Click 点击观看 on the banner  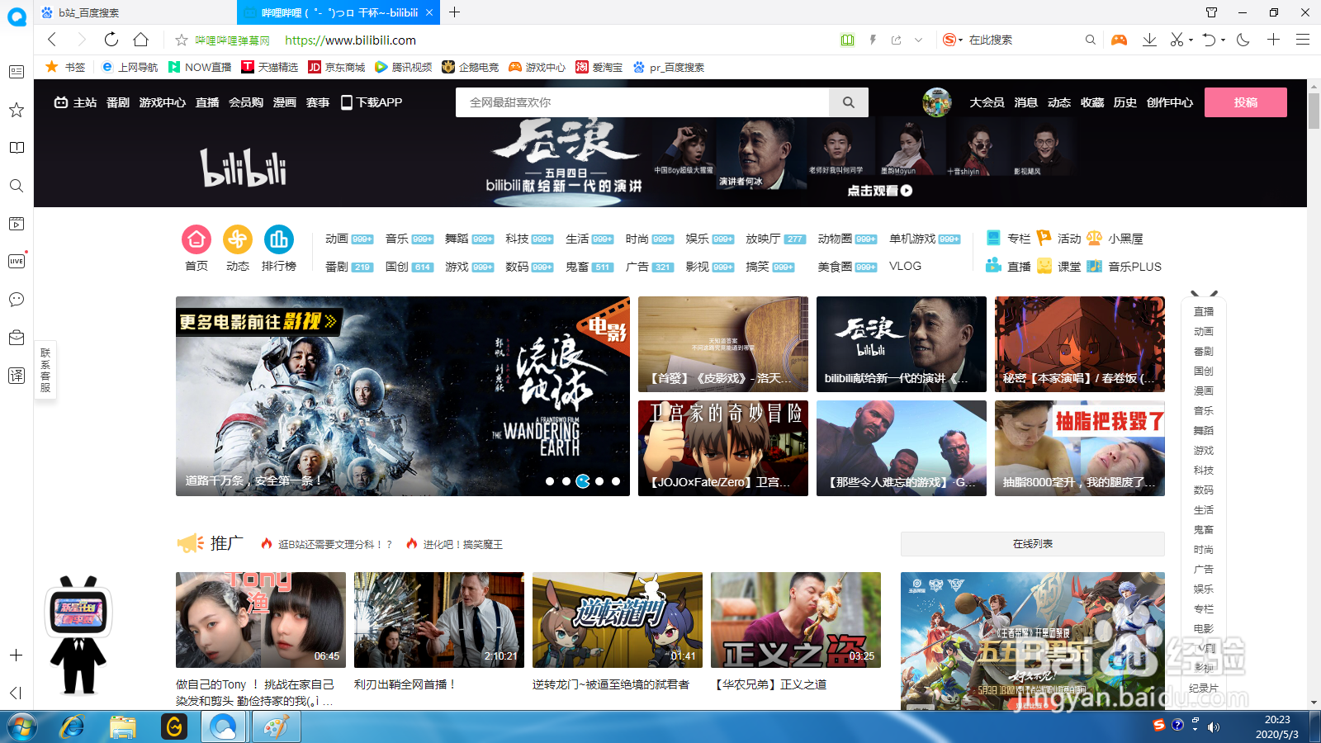880,191
